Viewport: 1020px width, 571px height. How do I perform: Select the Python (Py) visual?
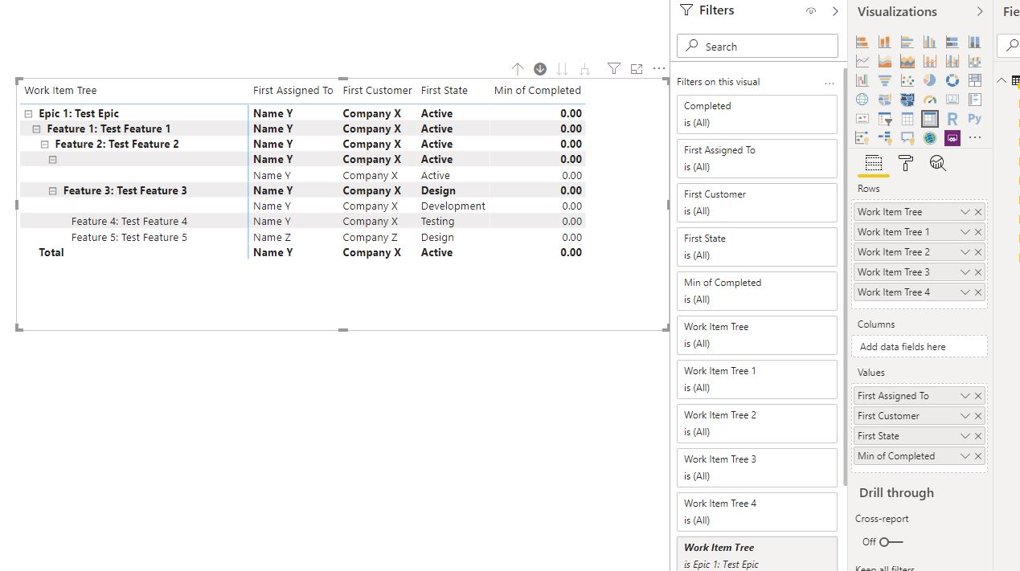pyautogui.click(x=975, y=119)
